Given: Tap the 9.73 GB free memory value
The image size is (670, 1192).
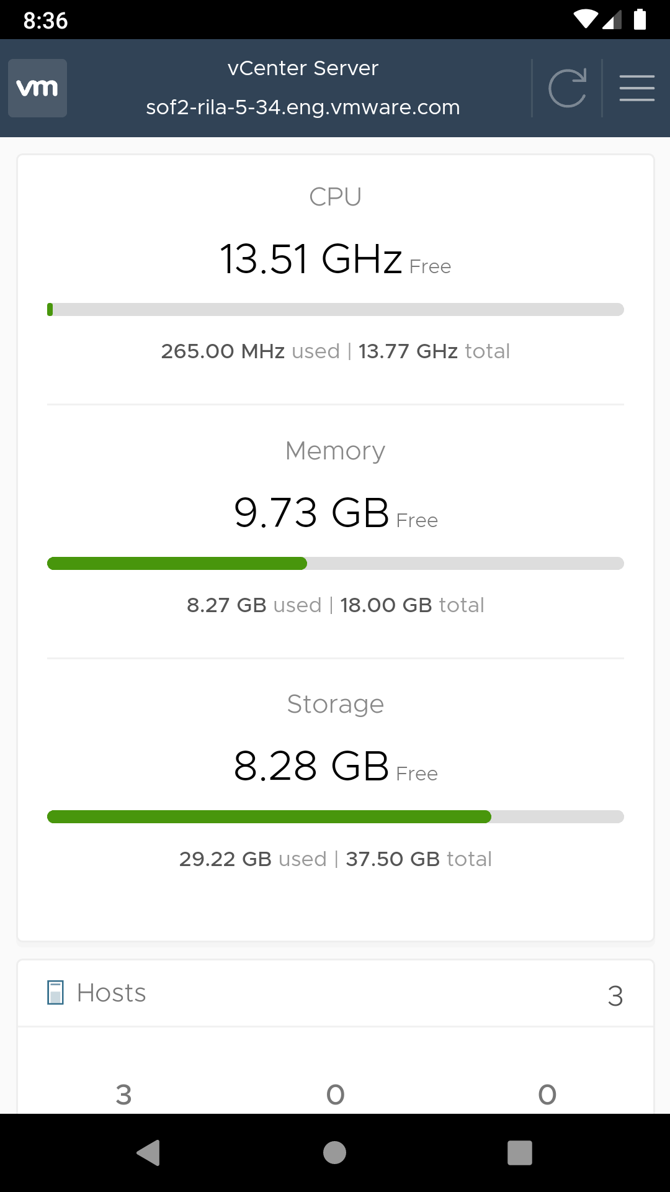Looking at the screenshot, I should (311, 513).
